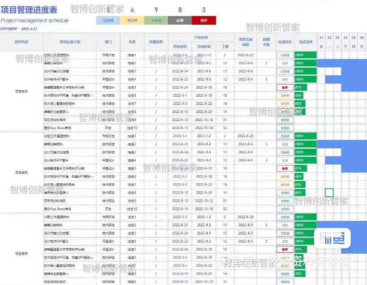Click the green-outlined selected cell in the Gantt grid

[329, 193]
